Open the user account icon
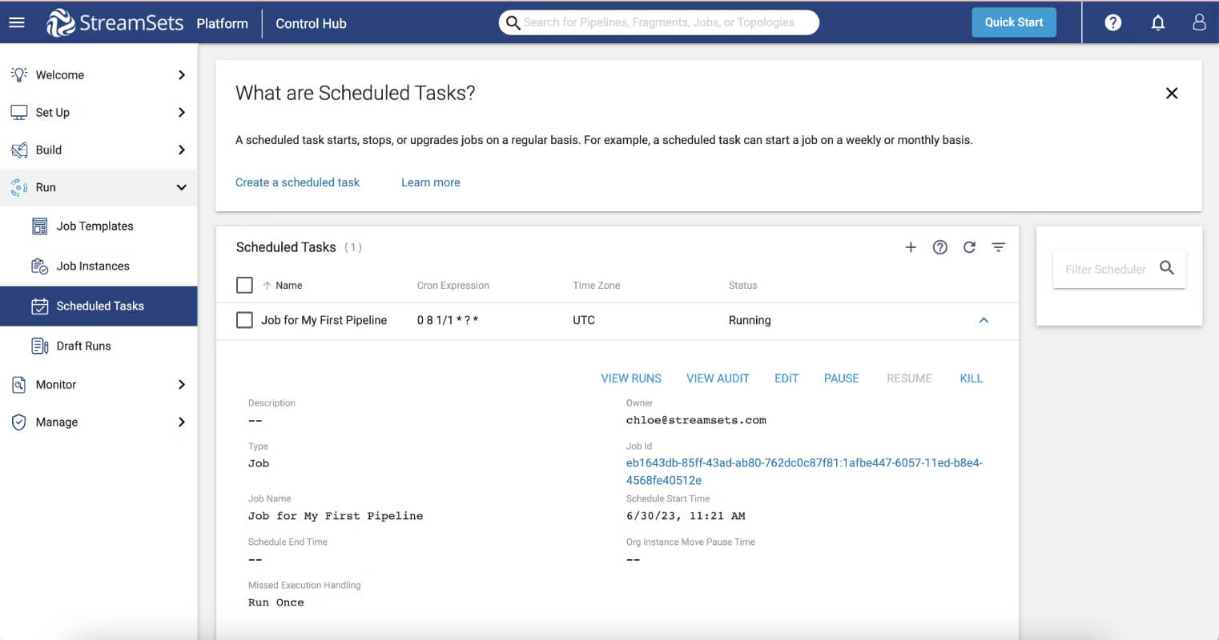Screen dimensions: 1219x640 pos(1199,22)
